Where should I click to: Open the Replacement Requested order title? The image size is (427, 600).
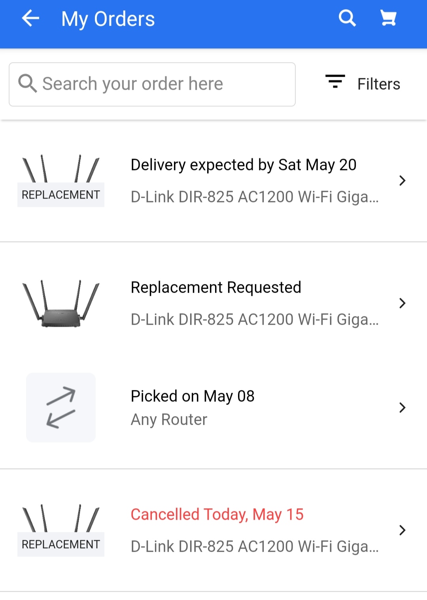[216, 288]
